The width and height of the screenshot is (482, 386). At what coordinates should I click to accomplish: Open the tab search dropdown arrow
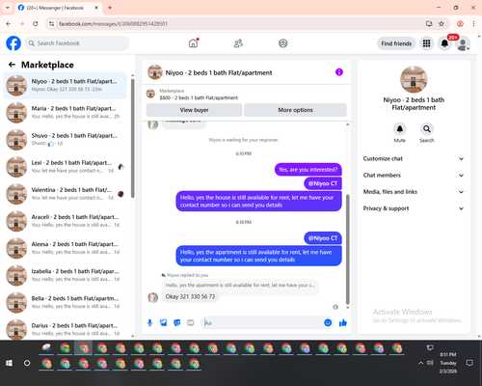[8, 8]
